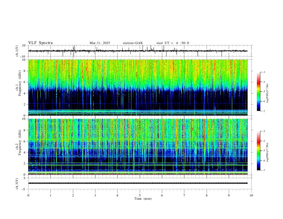Click the ch.1 PSD color scale bar
The width and height of the screenshot is (283, 219).
pyautogui.click(x=258, y=92)
